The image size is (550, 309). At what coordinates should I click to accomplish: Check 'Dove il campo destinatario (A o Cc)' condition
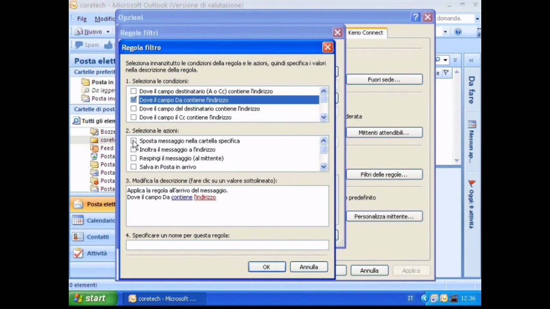(x=134, y=91)
